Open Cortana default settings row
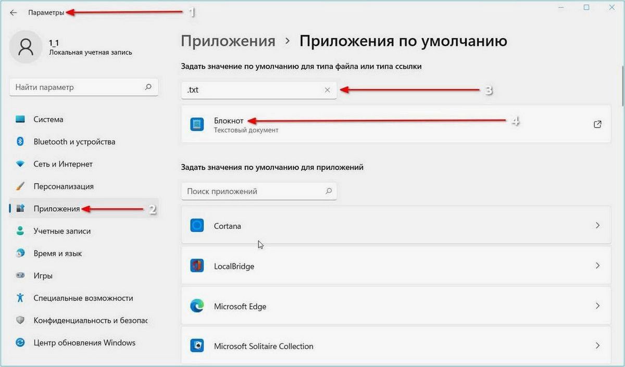625x367 pixels. click(x=396, y=225)
